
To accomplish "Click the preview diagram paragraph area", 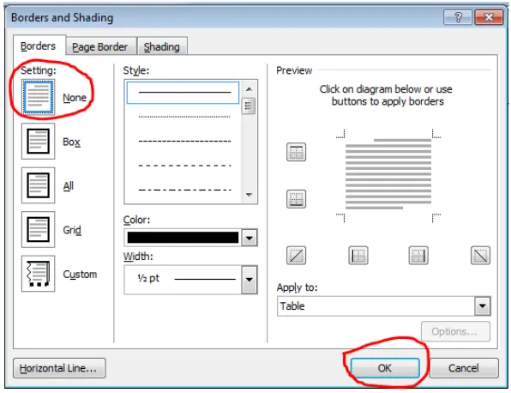I will tap(388, 174).
